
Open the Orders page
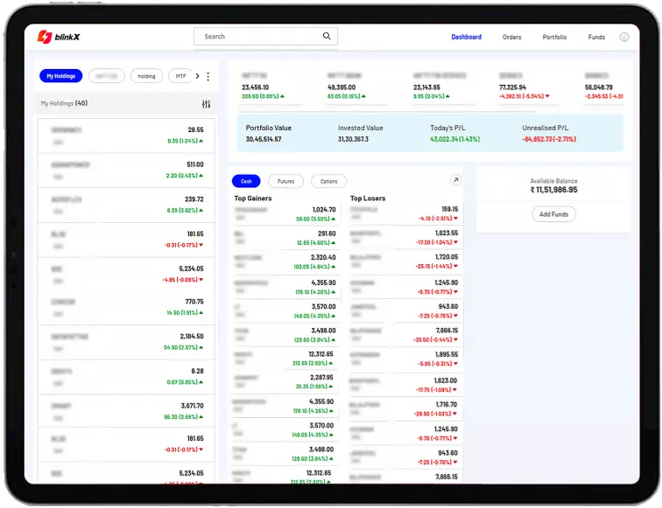[x=511, y=38]
